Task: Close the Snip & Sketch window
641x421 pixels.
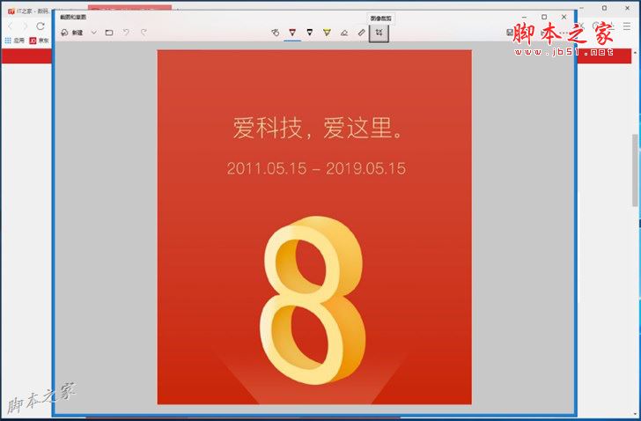Action: [564, 17]
